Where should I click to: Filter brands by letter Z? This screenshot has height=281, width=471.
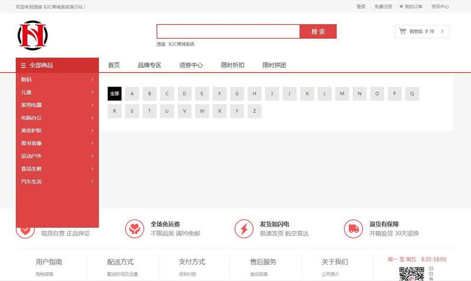pyautogui.click(x=254, y=111)
